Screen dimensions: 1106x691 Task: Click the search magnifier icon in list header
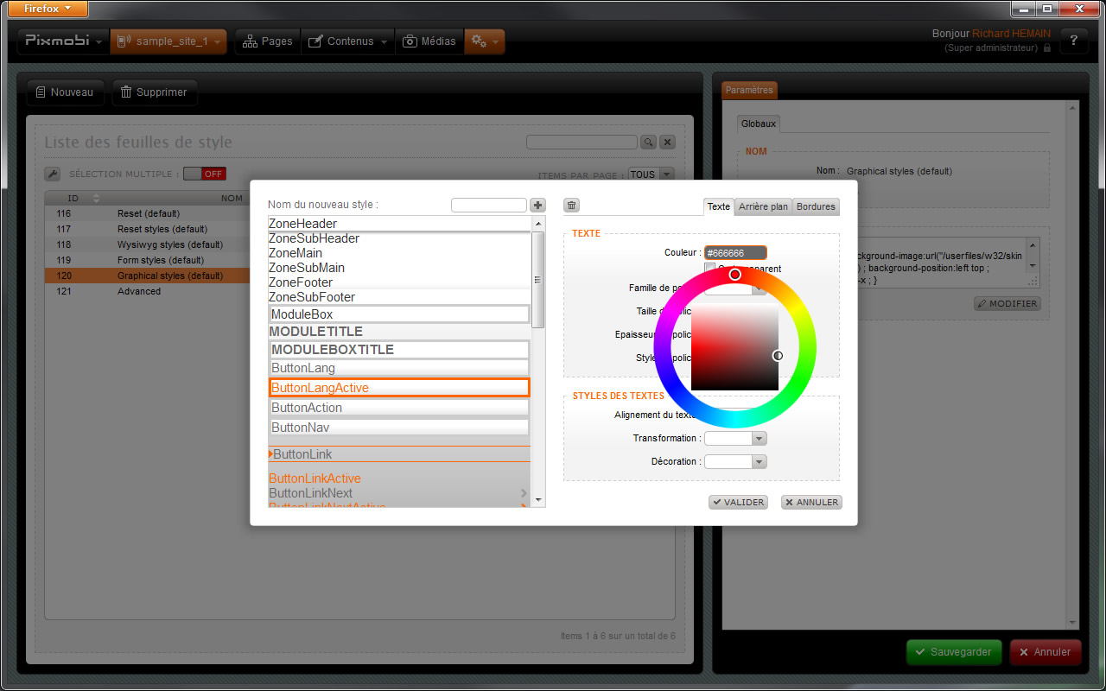(648, 143)
